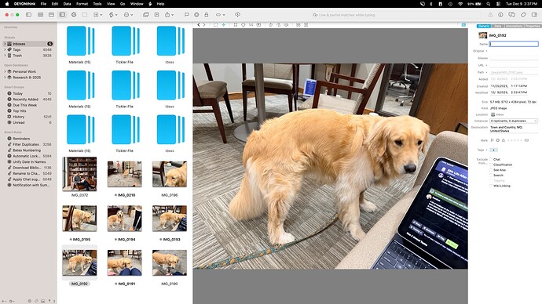Enable the Wiki Linking exclusion checkbox
Screen dimensions: 542x304
coord(491,186)
